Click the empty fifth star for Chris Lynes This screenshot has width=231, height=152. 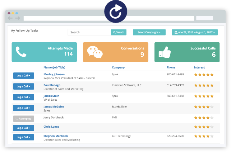[212, 127]
